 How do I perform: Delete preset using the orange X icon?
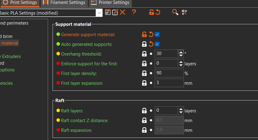(x=122, y=12)
